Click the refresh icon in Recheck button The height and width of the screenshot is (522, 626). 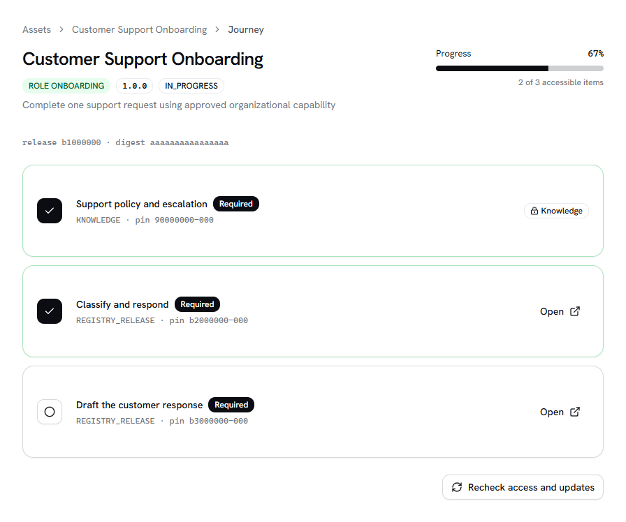pyautogui.click(x=457, y=487)
